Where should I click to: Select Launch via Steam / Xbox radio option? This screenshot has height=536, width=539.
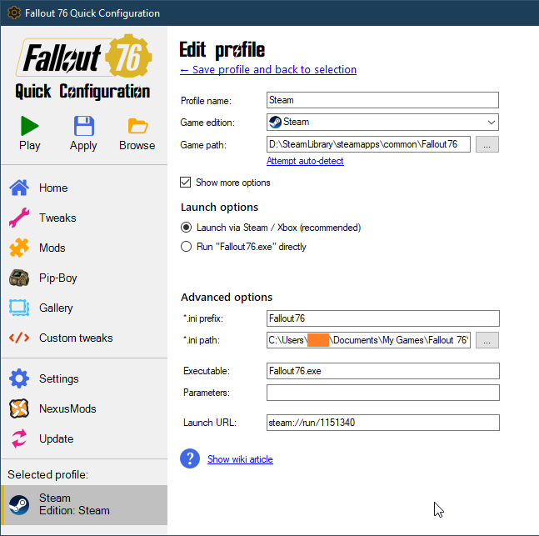click(x=186, y=228)
